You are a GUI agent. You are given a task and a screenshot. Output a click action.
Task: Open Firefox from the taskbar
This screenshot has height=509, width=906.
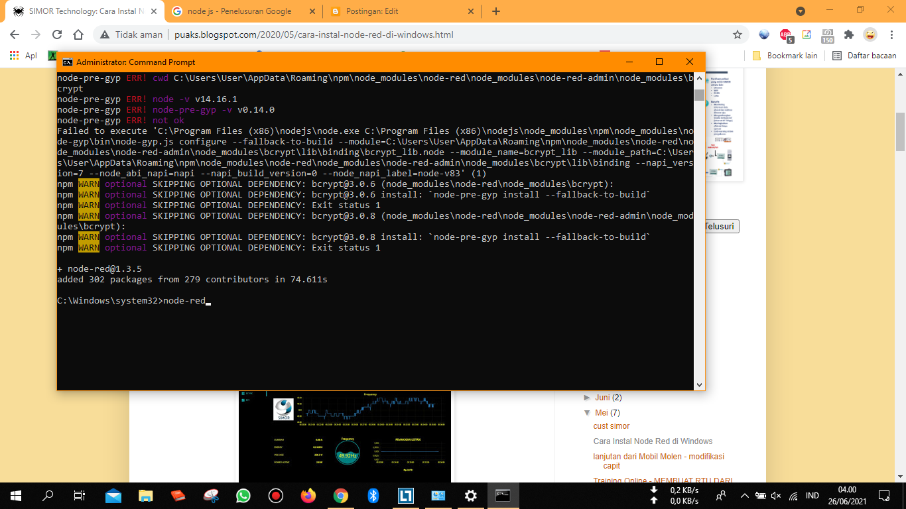click(308, 495)
